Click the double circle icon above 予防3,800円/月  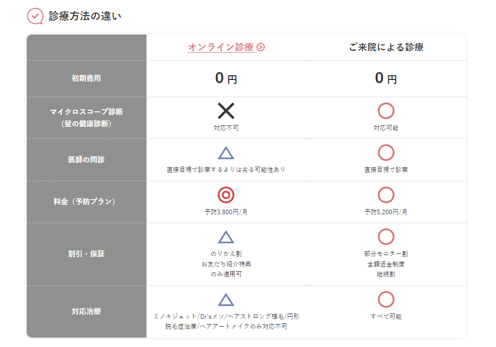(226, 195)
